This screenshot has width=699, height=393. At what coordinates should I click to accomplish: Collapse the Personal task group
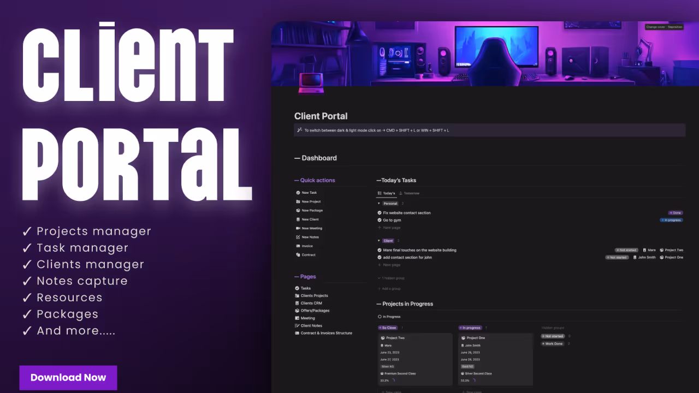379,203
